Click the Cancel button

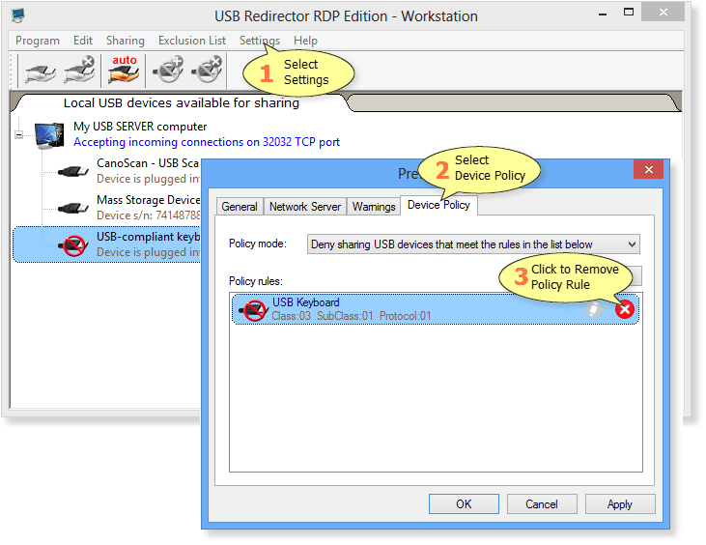tap(542, 503)
